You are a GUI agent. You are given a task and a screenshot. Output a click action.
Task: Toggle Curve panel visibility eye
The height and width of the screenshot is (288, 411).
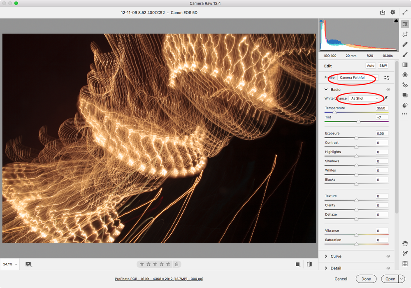point(388,256)
